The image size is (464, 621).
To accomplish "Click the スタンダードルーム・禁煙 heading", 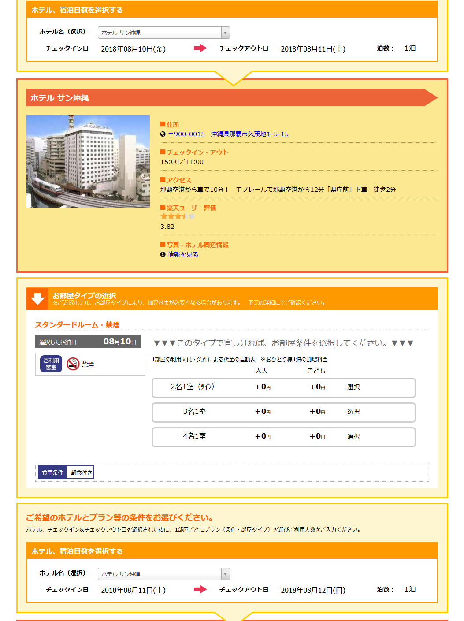I will pos(77,325).
